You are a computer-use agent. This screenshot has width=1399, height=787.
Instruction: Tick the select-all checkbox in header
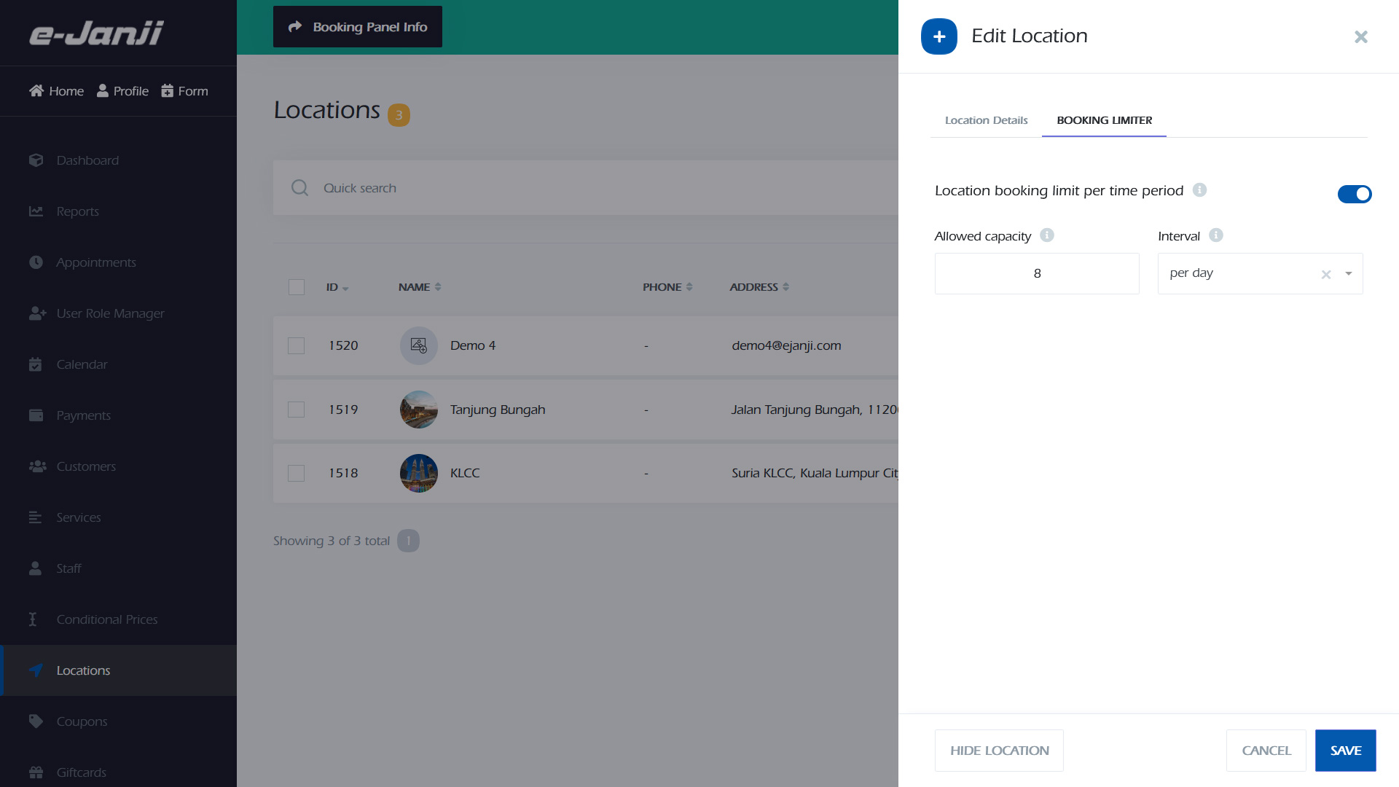[296, 287]
